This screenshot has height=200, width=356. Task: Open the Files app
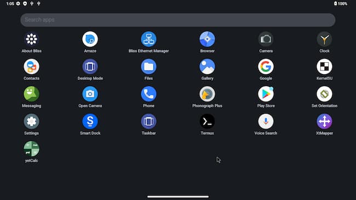(149, 67)
